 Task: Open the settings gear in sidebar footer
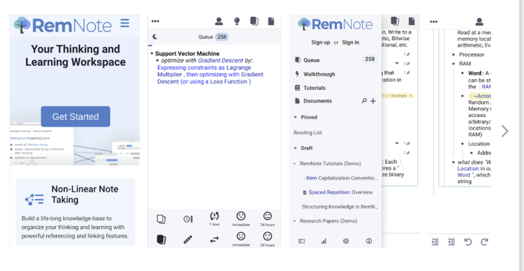pos(346,241)
